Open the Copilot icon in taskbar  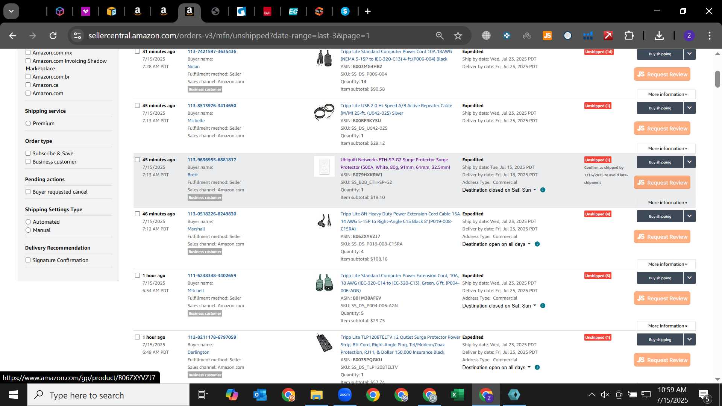(x=232, y=395)
